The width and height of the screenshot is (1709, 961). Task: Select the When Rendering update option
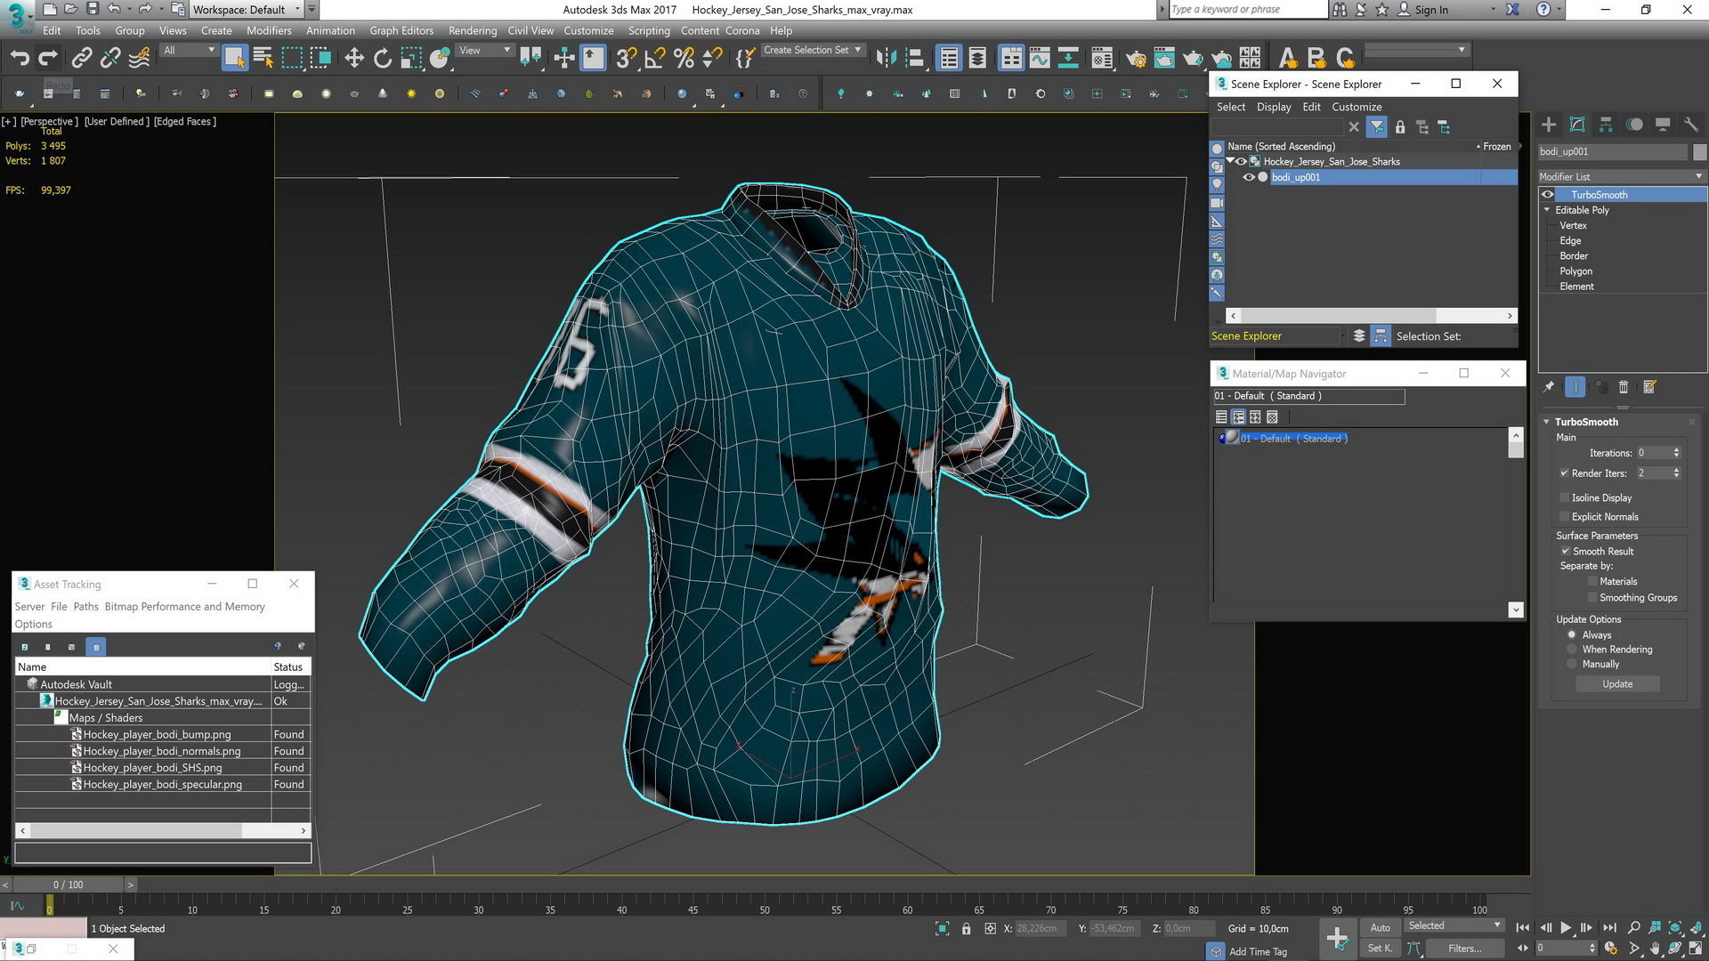pyautogui.click(x=1572, y=650)
